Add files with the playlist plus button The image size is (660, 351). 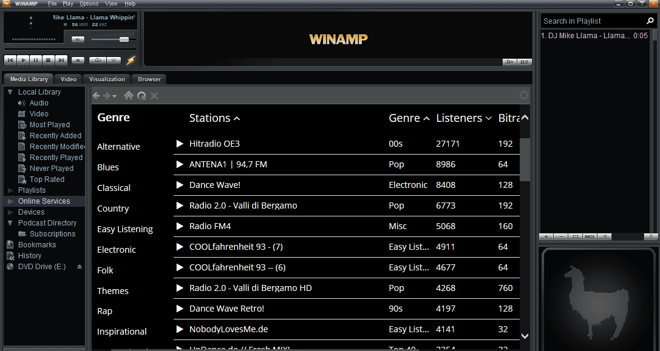coord(546,236)
